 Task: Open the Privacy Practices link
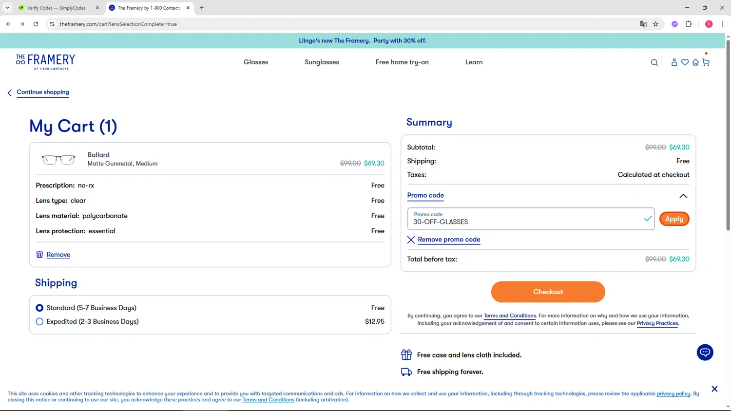pyautogui.click(x=657, y=323)
